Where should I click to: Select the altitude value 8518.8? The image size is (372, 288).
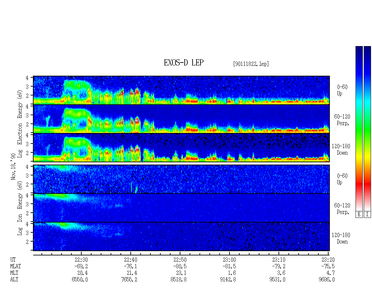pyautogui.click(x=178, y=280)
